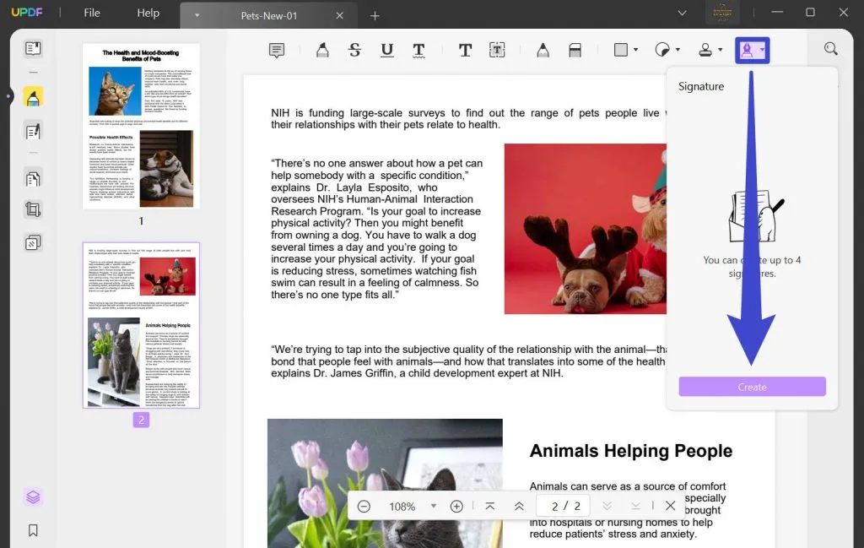Click the zoom in plus button
The height and width of the screenshot is (548, 864).
tap(456, 506)
